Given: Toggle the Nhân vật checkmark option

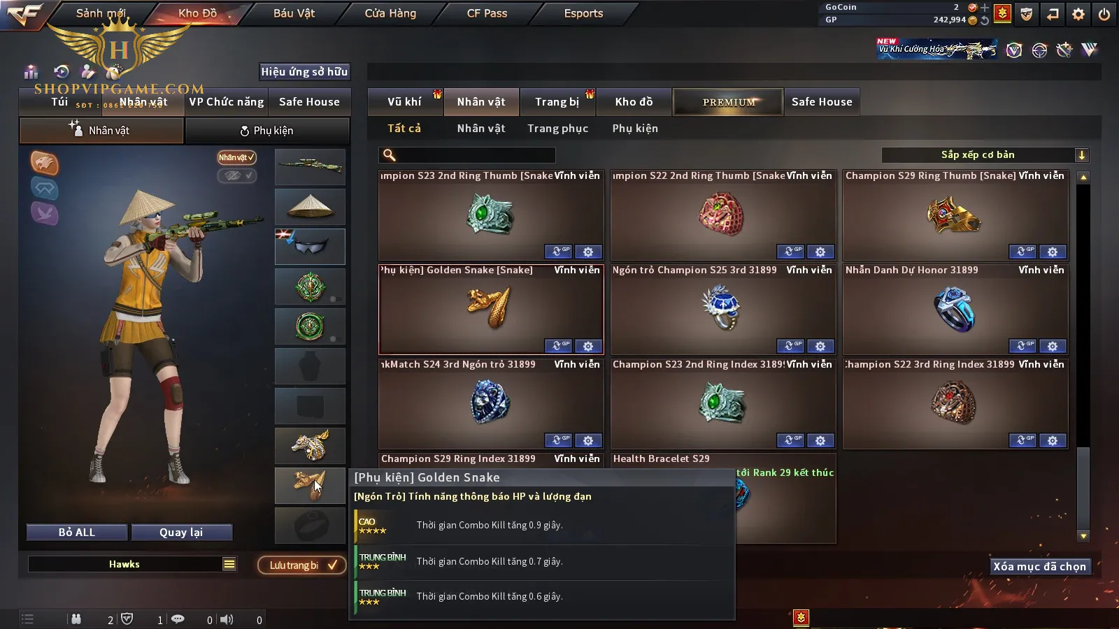Looking at the screenshot, I should [236, 157].
